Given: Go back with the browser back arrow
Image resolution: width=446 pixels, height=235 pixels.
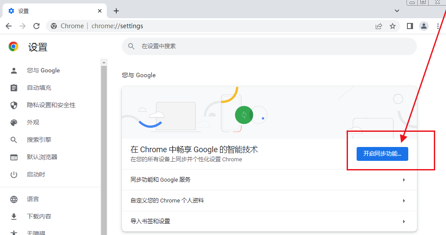Looking at the screenshot, I should click(x=9, y=26).
